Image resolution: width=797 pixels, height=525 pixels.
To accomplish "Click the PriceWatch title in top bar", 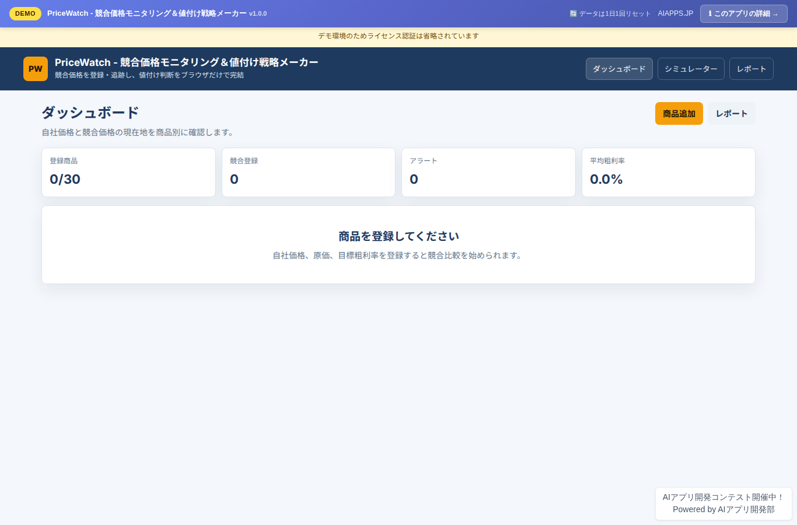I will pyautogui.click(x=147, y=13).
